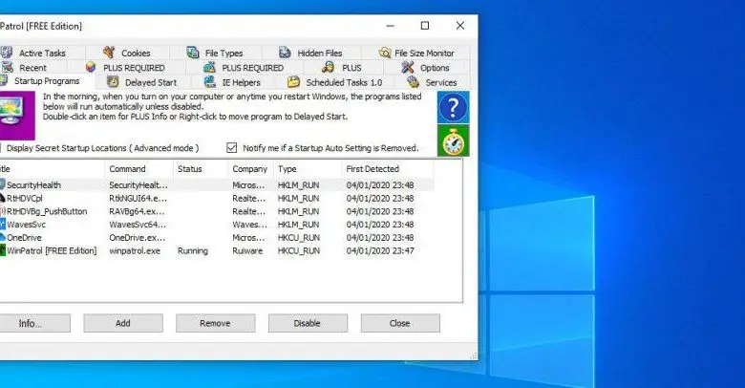Screen dimensions: 745x388
Task: Click the Running status cell
Action: pyautogui.click(x=192, y=250)
